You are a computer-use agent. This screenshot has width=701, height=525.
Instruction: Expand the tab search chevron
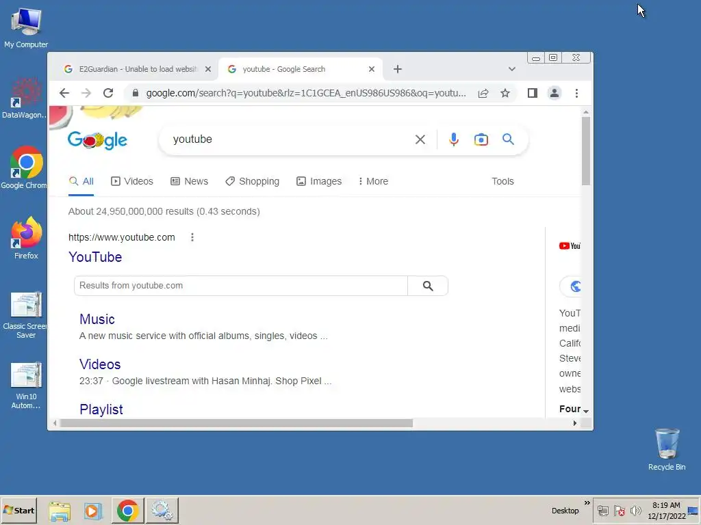512,69
